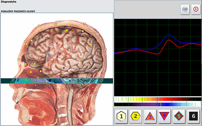Select level 1 pale hexagon button
The height and width of the screenshot is (126, 202).
coord(121,116)
